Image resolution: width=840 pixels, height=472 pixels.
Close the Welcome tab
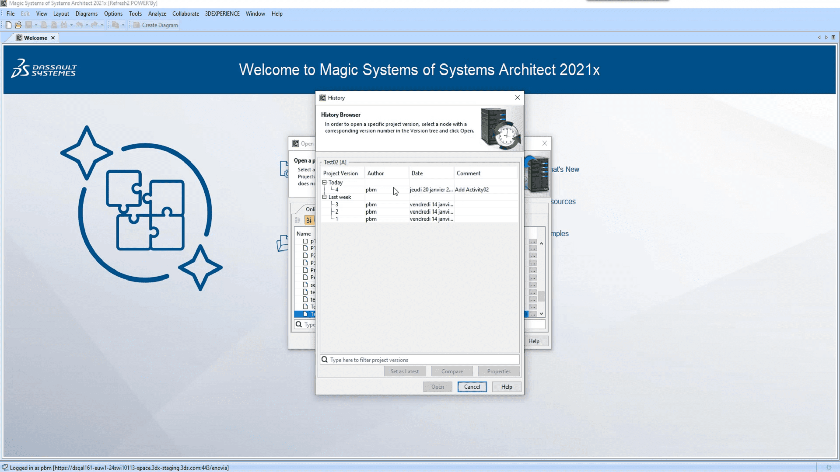pos(53,38)
